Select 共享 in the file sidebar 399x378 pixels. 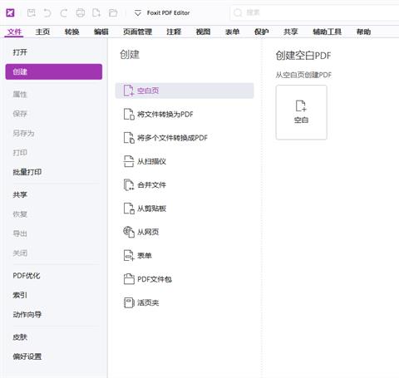(x=20, y=194)
